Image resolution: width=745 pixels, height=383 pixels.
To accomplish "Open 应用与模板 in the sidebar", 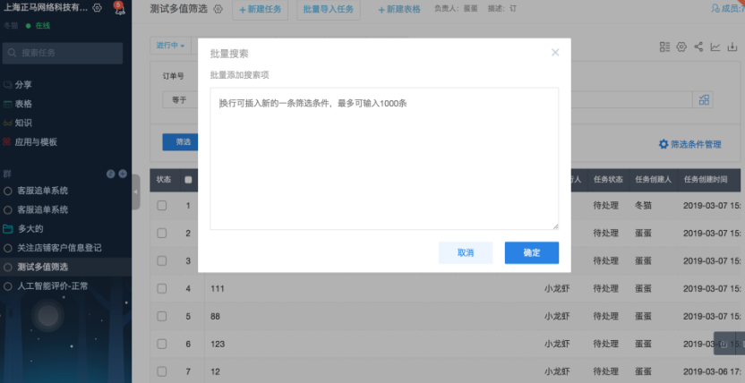I will (x=36, y=142).
